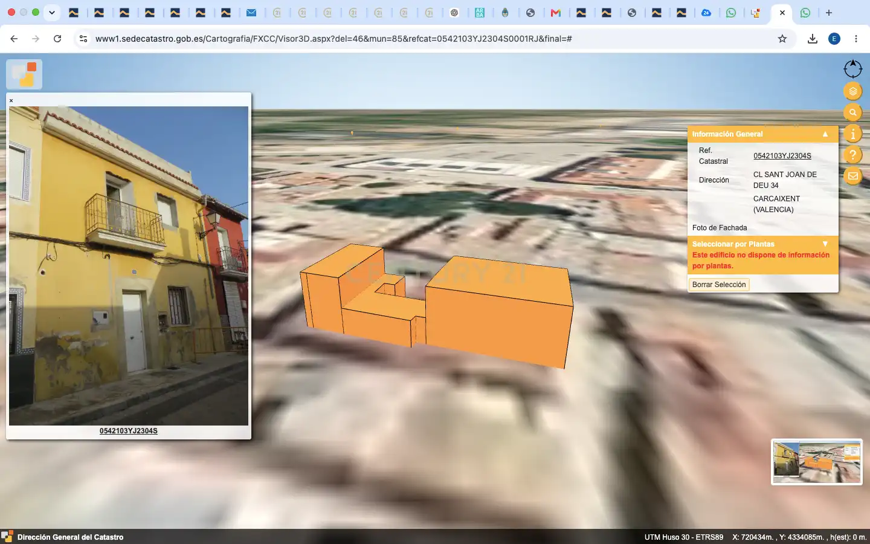Click the Borrar Selección button
870x544 pixels.
click(x=719, y=285)
